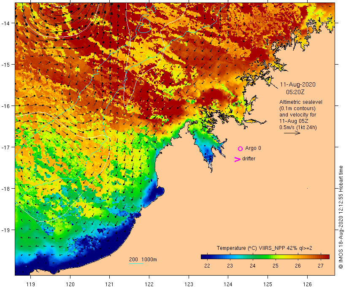Click colorbar tick label 27
Viewport: 346px width, 287px height.
pos(321,266)
